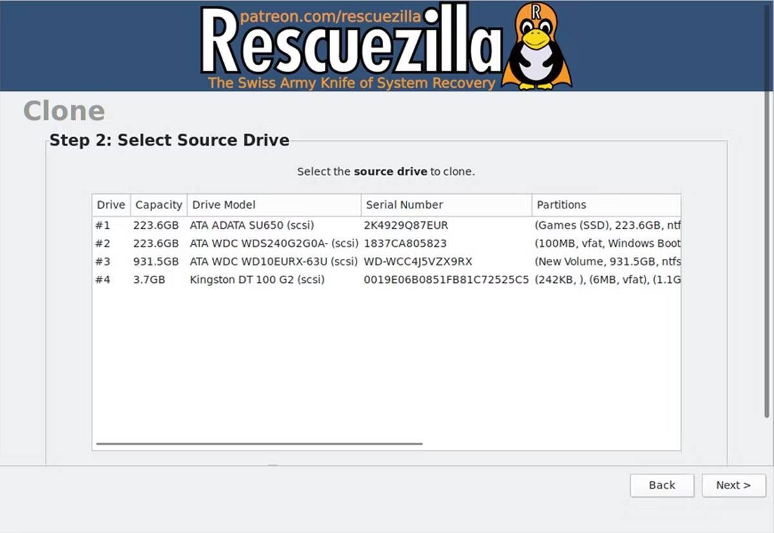
Task: Click the #4 drive number cell
Action: 103,280
